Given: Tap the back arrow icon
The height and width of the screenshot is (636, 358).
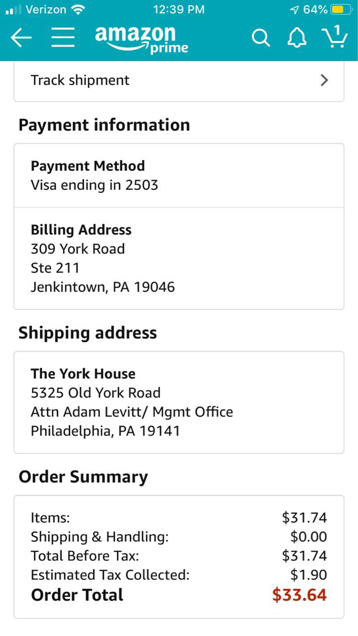Looking at the screenshot, I should 21,38.
